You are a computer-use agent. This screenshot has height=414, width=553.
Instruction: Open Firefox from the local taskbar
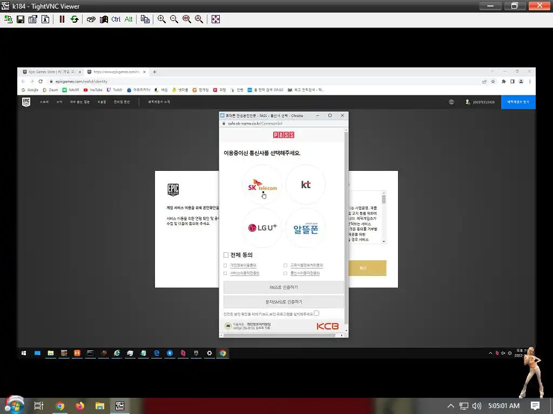click(80, 406)
